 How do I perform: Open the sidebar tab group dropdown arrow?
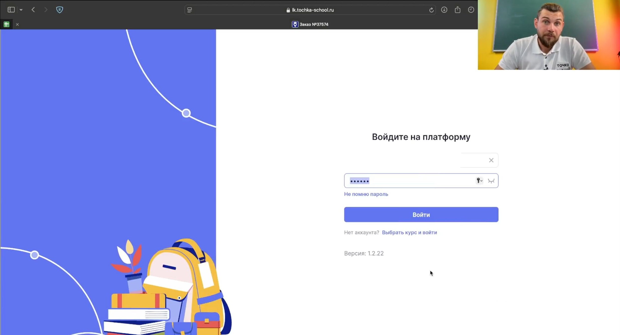21,10
